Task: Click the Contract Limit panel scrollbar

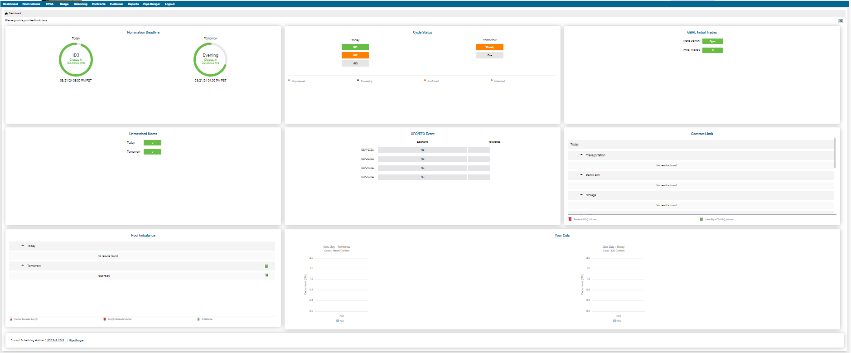Action: tap(835, 153)
